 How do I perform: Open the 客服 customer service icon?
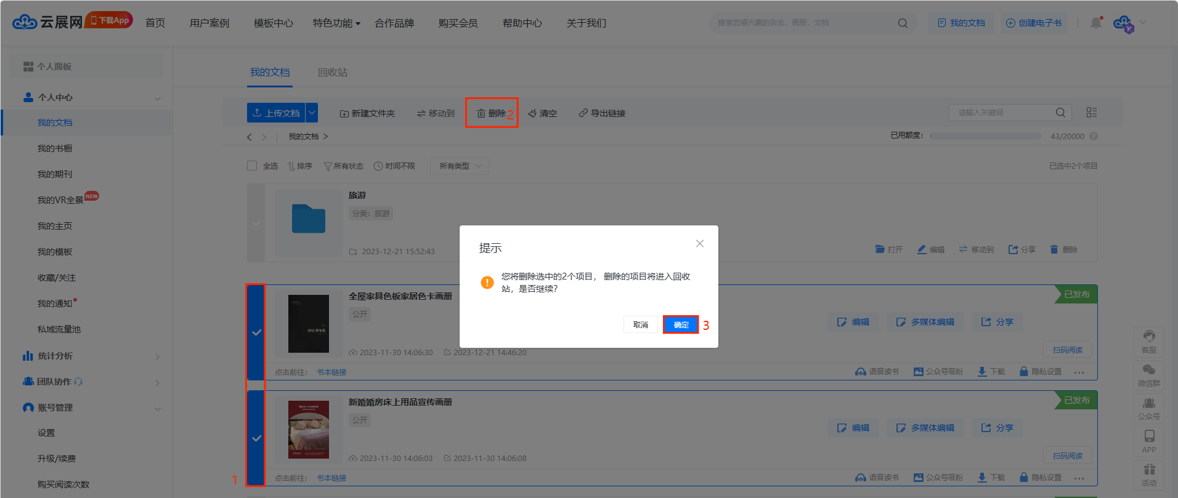tap(1149, 341)
